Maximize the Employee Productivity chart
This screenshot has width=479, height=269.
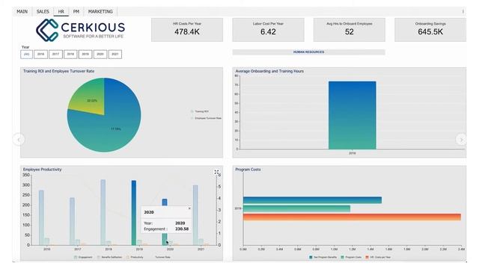coord(216,173)
